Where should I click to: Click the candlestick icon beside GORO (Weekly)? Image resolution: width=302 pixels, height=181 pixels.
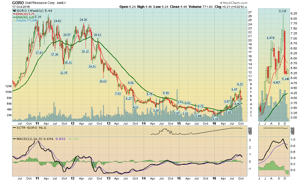[x=14, y=11]
